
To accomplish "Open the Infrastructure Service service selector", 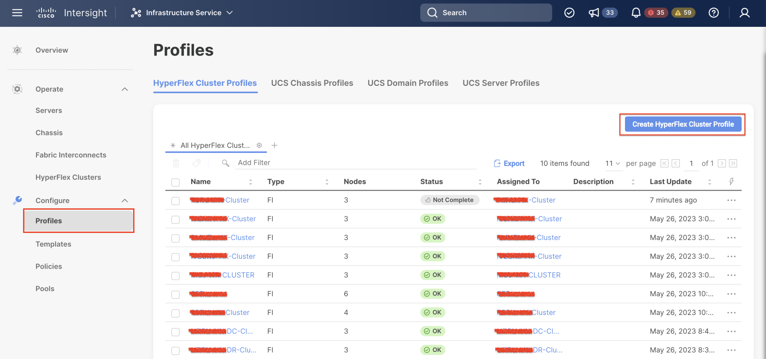I will (x=183, y=12).
